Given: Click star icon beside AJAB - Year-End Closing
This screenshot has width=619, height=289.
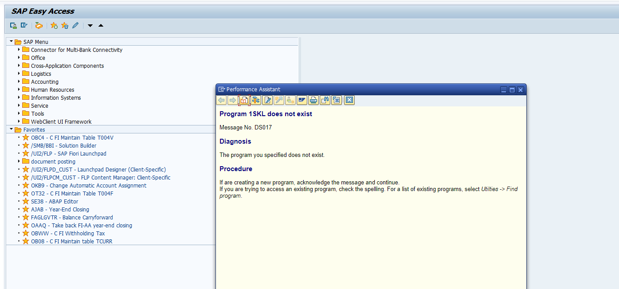Looking at the screenshot, I should (x=26, y=209).
